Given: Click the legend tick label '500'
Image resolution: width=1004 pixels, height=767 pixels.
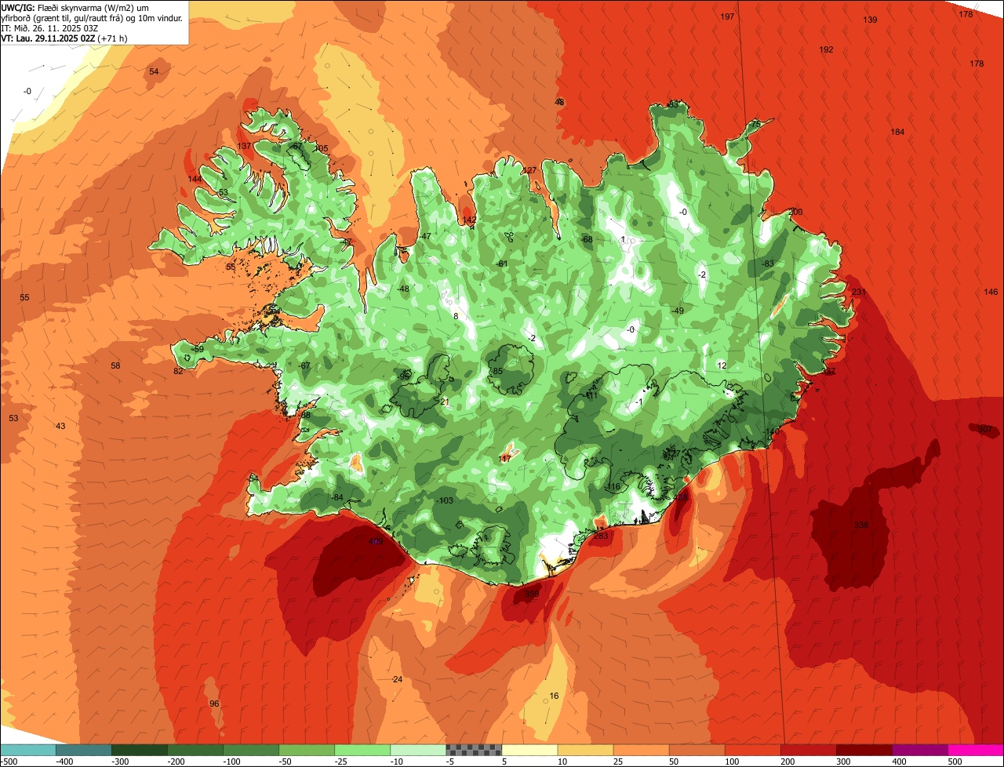Looking at the screenshot, I should pos(955,762).
